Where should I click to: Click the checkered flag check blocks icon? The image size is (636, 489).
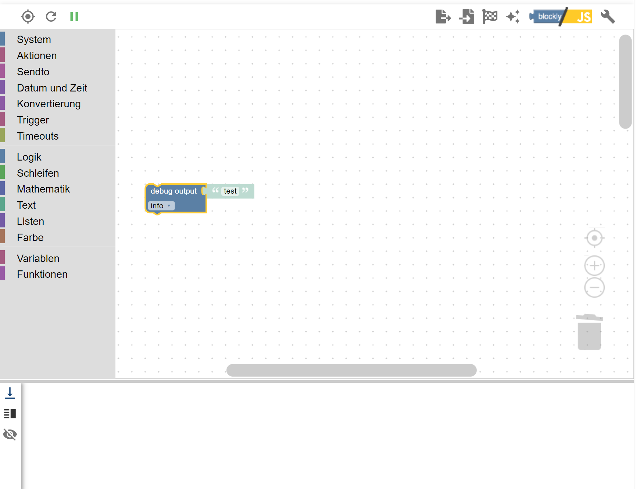coord(490,17)
